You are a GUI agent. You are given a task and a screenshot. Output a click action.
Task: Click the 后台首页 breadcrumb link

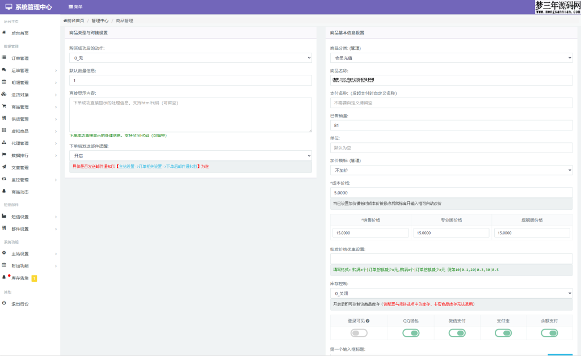point(74,20)
